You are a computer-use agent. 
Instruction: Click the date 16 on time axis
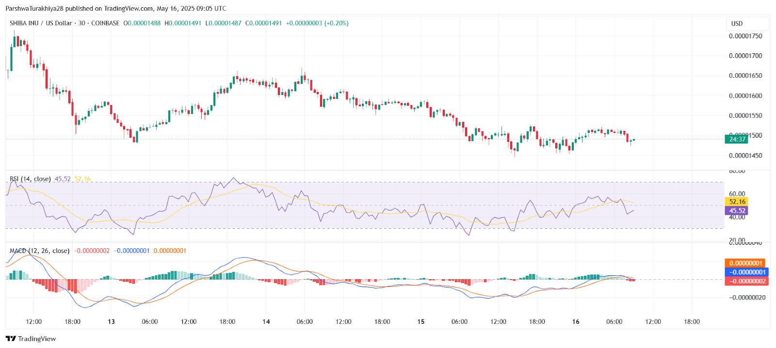pyautogui.click(x=576, y=321)
